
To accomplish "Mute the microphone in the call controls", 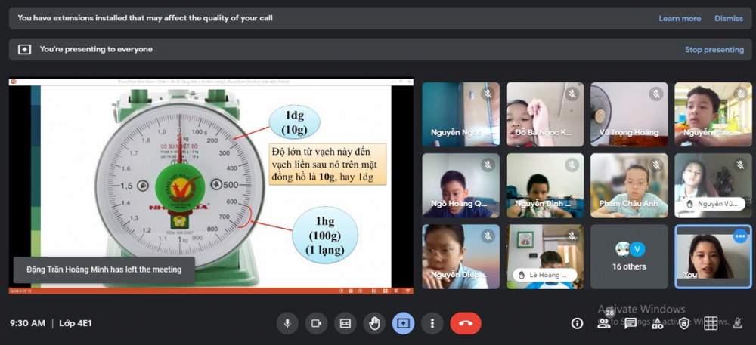I will pos(287,323).
